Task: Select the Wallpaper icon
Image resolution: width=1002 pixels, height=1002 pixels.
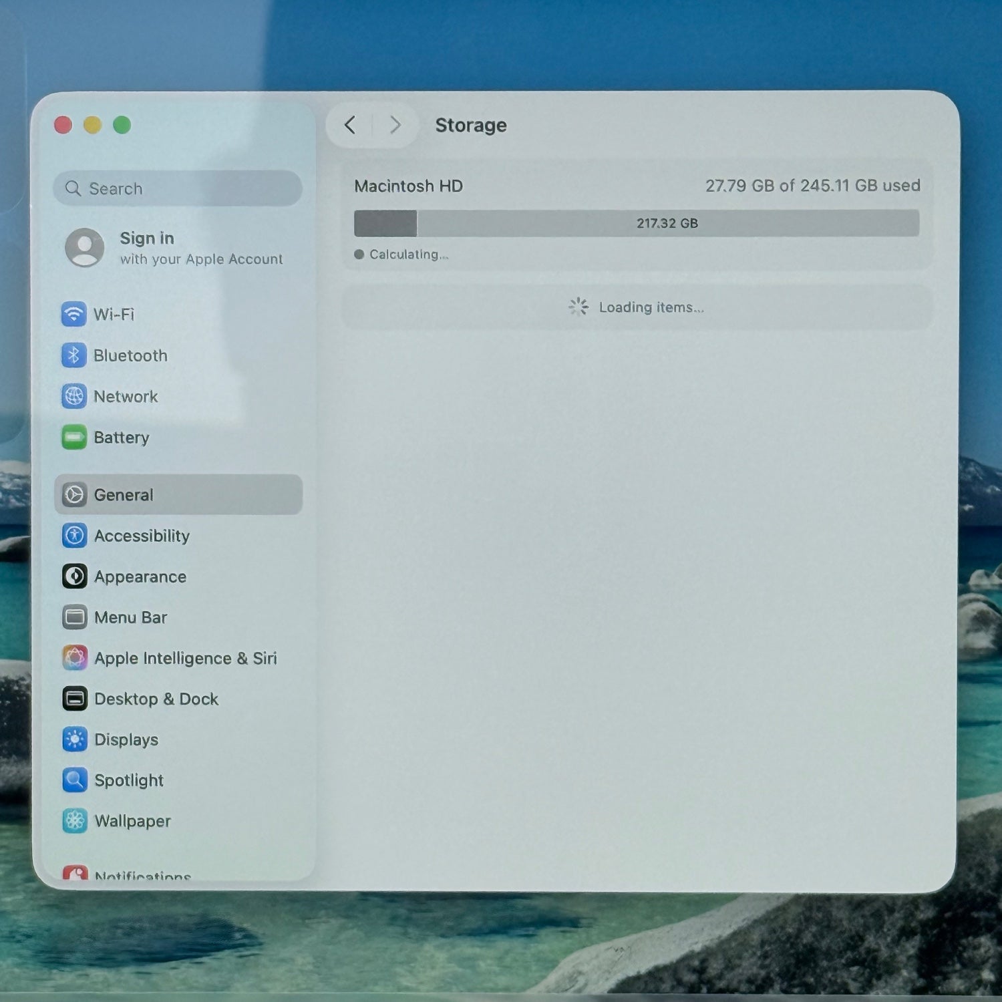Action: (74, 821)
